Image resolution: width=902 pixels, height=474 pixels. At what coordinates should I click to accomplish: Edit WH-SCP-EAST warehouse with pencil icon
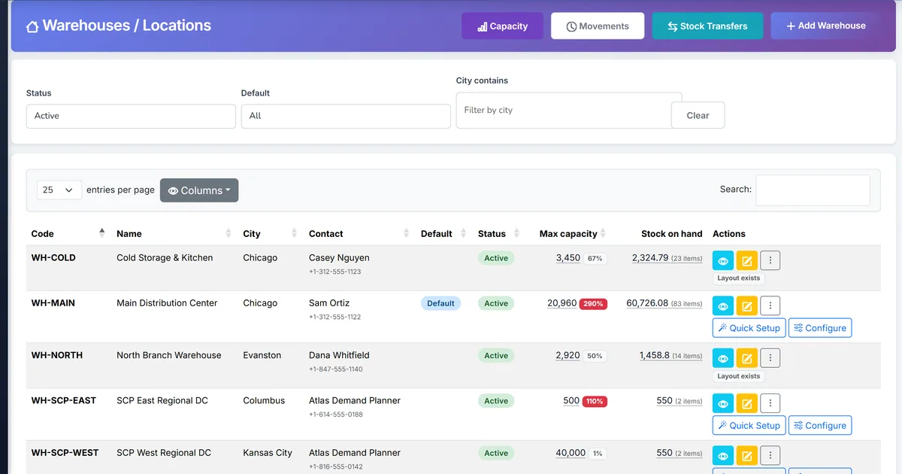[746, 403]
